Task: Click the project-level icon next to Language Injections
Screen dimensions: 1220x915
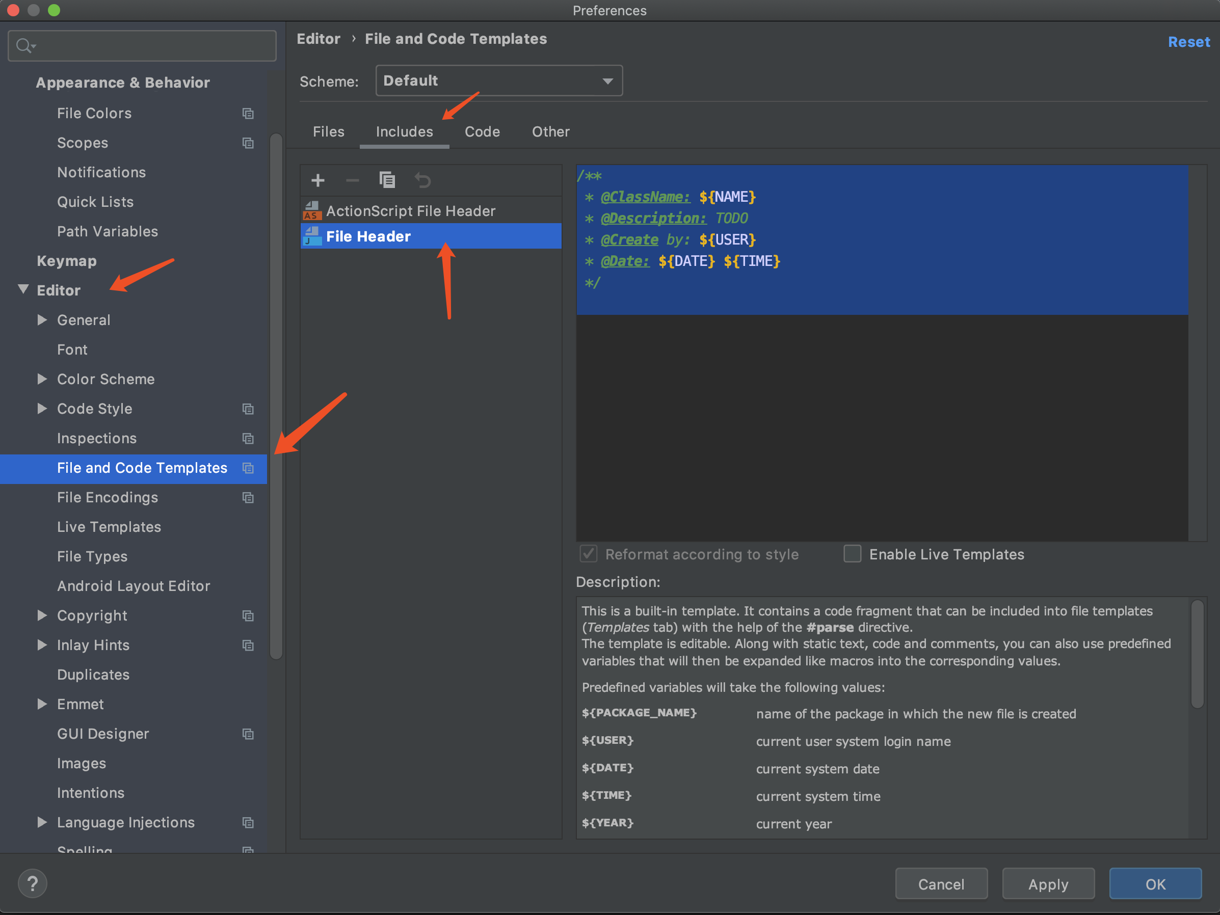Action: (x=248, y=822)
